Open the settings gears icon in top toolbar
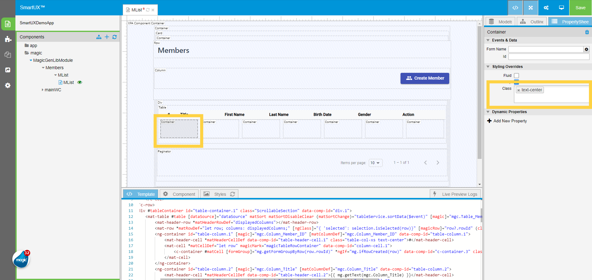The width and height of the screenshot is (592, 280). point(546,8)
